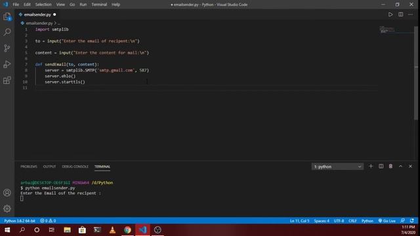Maximize panel size with up chevron
Image resolution: width=420 pixels, height=236 pixels.
400,166
